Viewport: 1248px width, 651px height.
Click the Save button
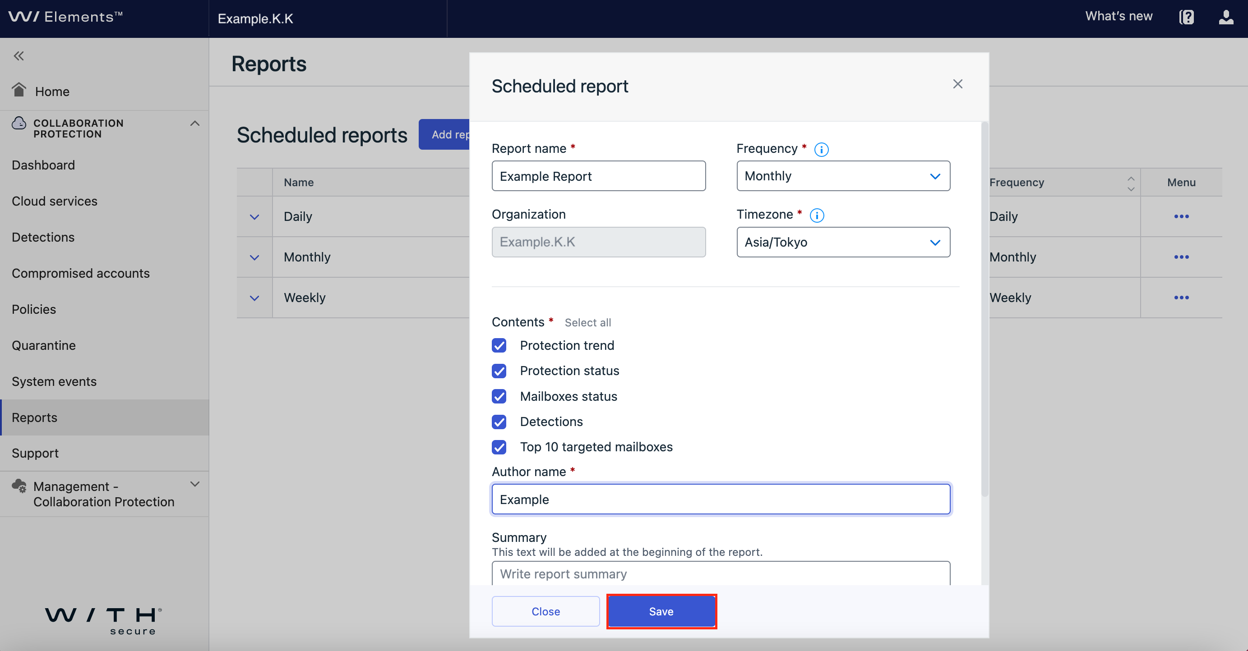[x=661, y=612]
